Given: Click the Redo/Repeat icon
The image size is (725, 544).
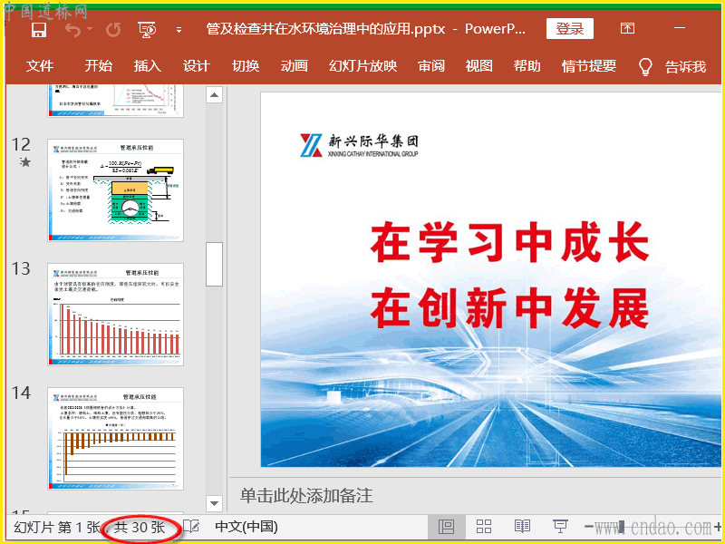Looking at the screenshot, I should click(113, 30).
